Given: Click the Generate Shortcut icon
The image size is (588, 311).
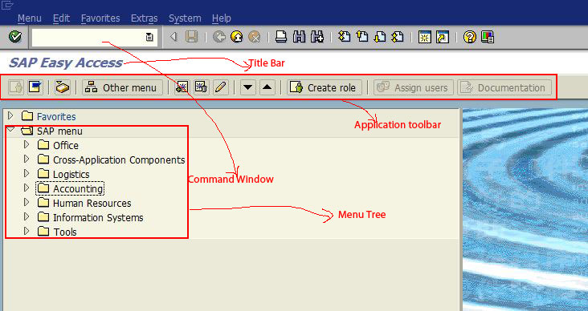Looking at the screenshot, I should pyautogui.click(x=443, y=37).
